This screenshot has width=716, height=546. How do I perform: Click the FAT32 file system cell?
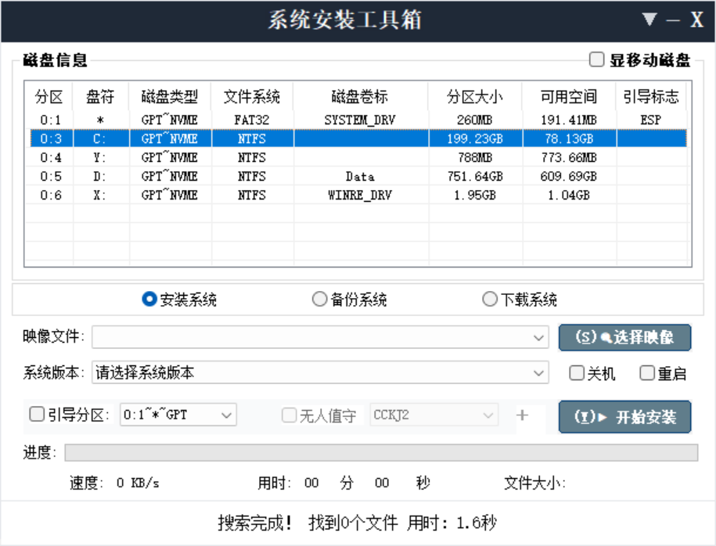[x=252, y=120]
